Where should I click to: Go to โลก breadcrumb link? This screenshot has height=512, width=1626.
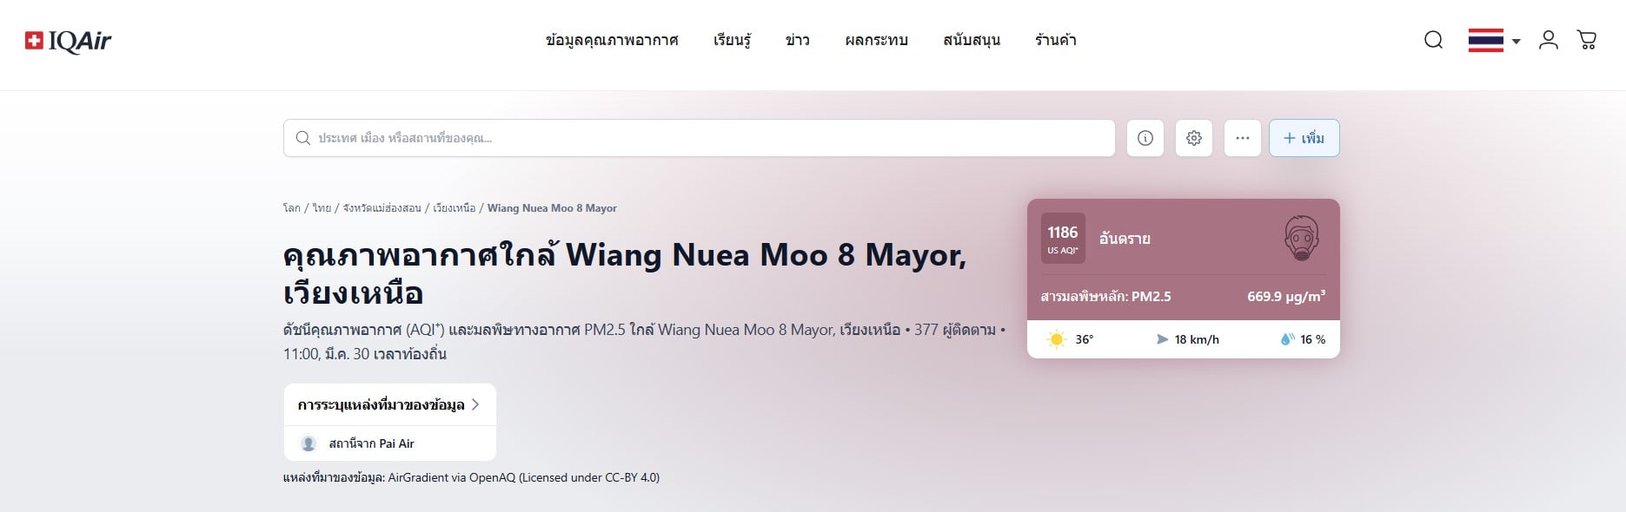(292, 208)
